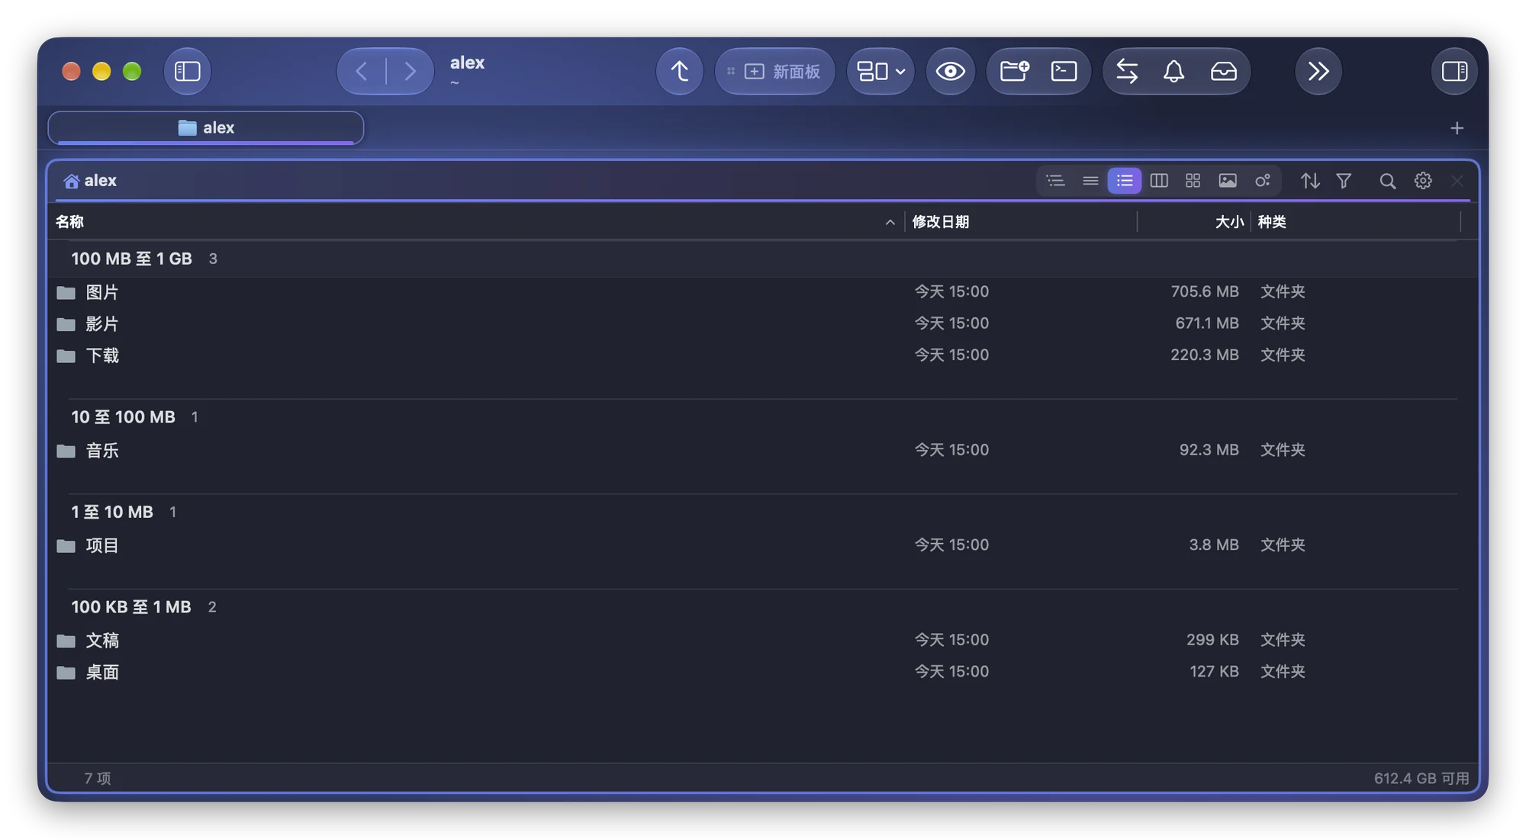
Task: Show more toolbar items chevron
Action: [1318, 71]
